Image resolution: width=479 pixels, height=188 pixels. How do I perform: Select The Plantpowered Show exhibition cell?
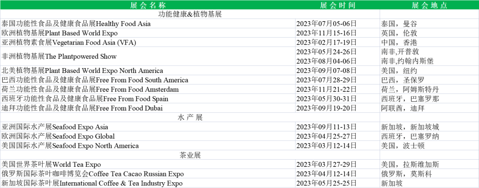[148, 56]
